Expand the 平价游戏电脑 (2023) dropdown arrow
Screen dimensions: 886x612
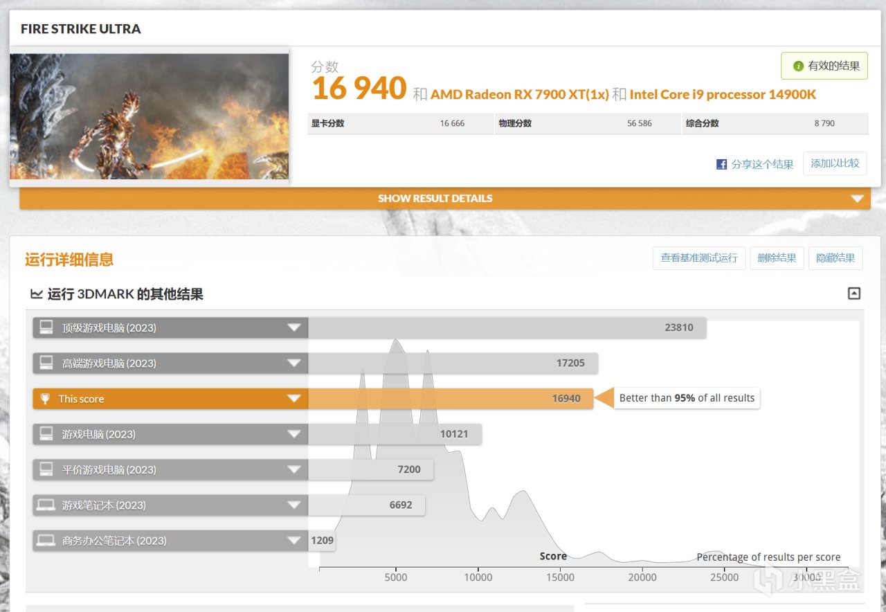[294, 469]
